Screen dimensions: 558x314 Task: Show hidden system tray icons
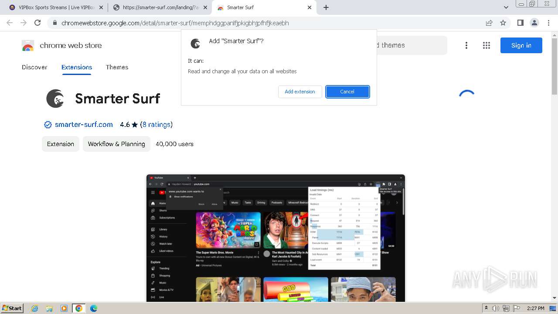486,308
